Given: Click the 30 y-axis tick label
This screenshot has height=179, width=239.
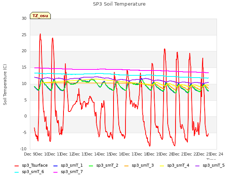Looking at the screenshot, I should [24, 18].
